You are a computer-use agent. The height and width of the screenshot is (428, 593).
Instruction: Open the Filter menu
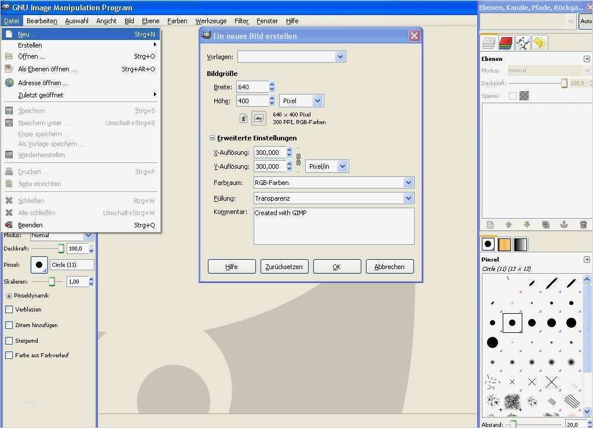click(x=241, y=21)
